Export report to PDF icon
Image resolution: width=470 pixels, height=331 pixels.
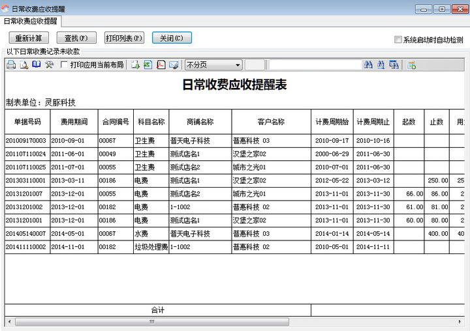pos(161,65)
